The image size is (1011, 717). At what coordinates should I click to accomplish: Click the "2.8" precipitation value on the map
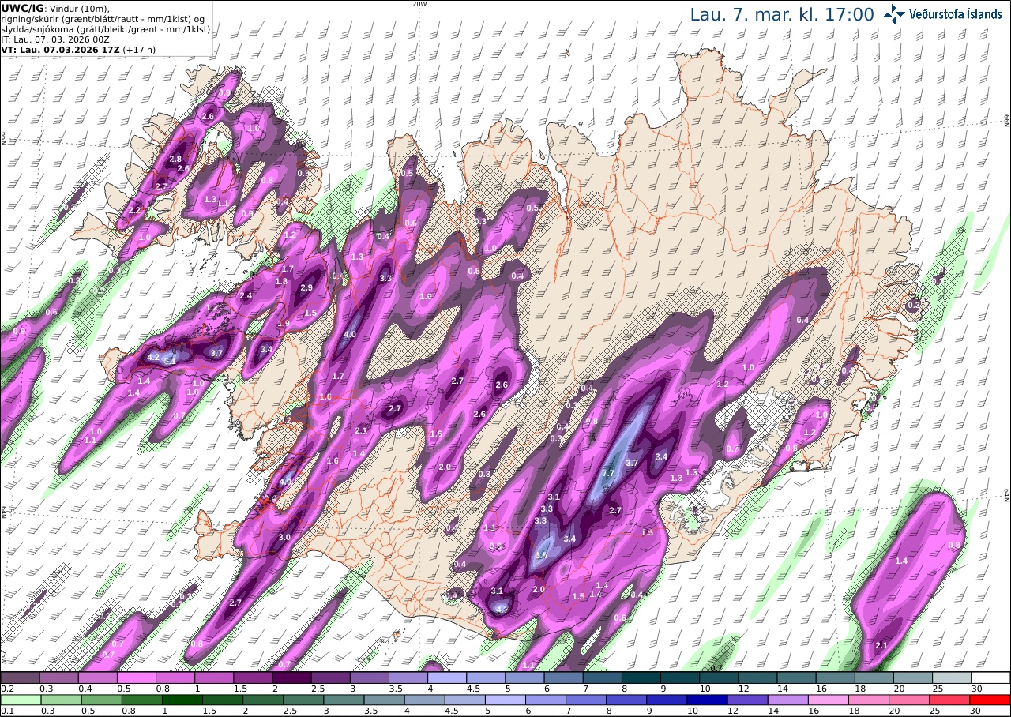click(176, 159)
